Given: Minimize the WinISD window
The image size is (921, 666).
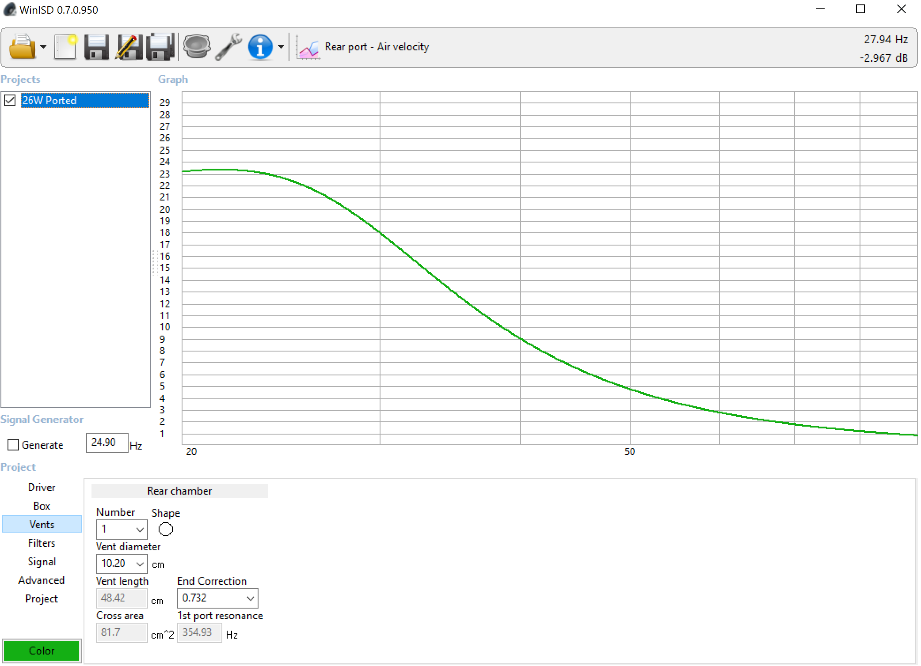Looking at the screenshot, I should pos(820,9).
